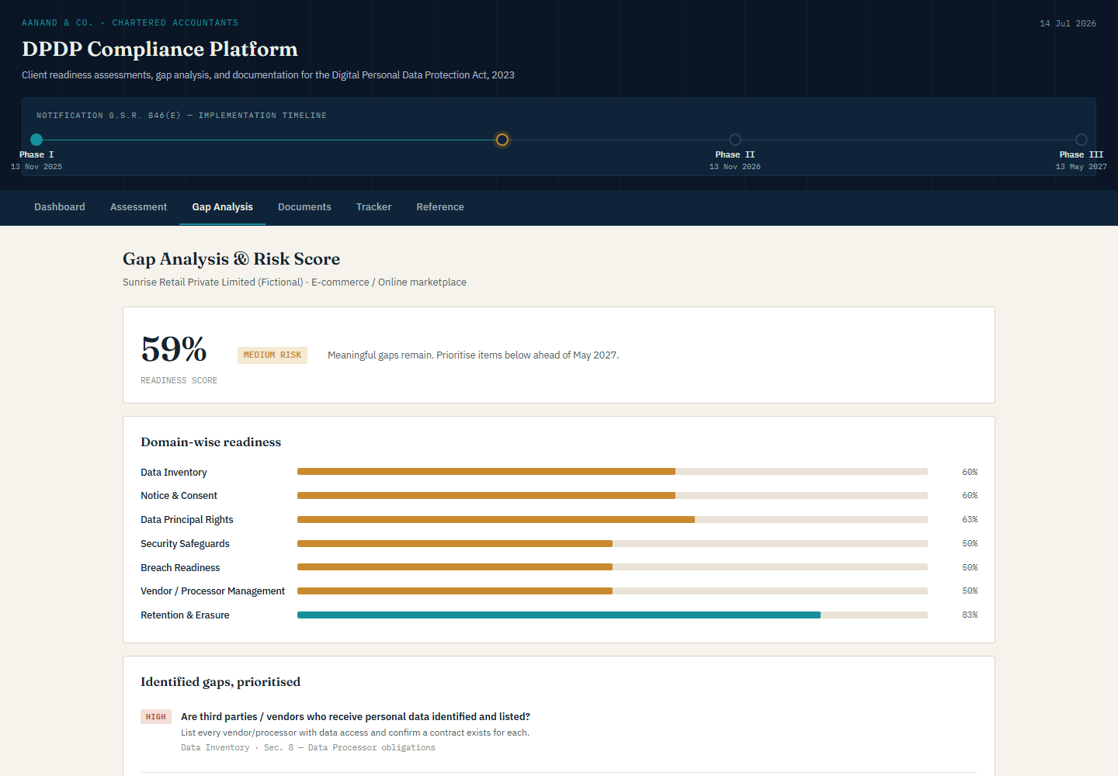This screenshot has width=1118, height=776.
Task: Open the Tracker tab
Action: (x=373, y=207)
